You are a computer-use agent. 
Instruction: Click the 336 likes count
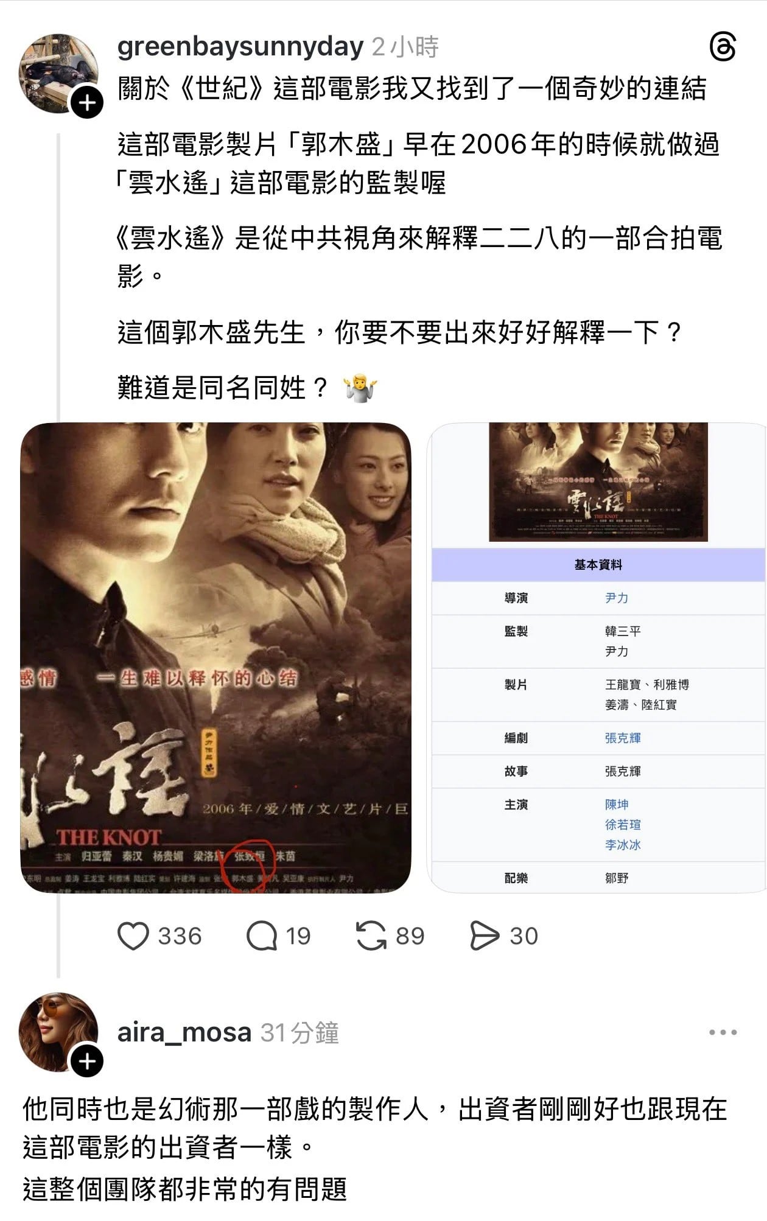click(180, 936)
